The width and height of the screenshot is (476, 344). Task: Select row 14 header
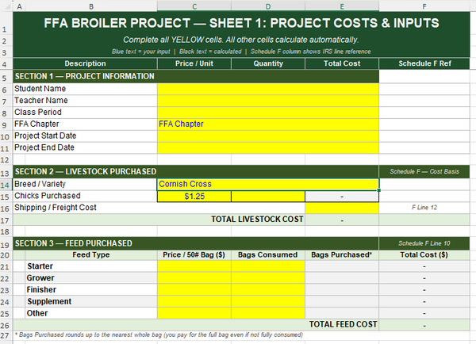pos(6,185)
